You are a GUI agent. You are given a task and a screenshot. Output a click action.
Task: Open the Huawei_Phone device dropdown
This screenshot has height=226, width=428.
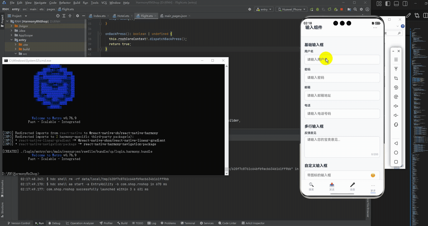coord(292,9)
